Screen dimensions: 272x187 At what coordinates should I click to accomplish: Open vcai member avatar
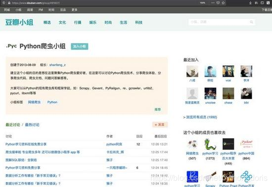click(228, 71)
